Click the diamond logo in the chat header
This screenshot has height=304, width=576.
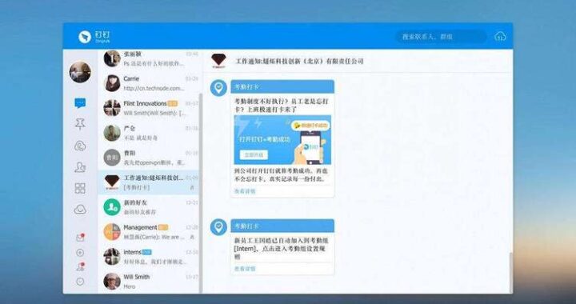tap(219, 61)
